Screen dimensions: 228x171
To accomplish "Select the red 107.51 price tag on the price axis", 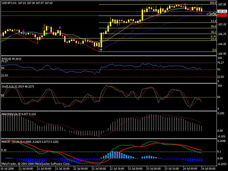I will [222, 15].
